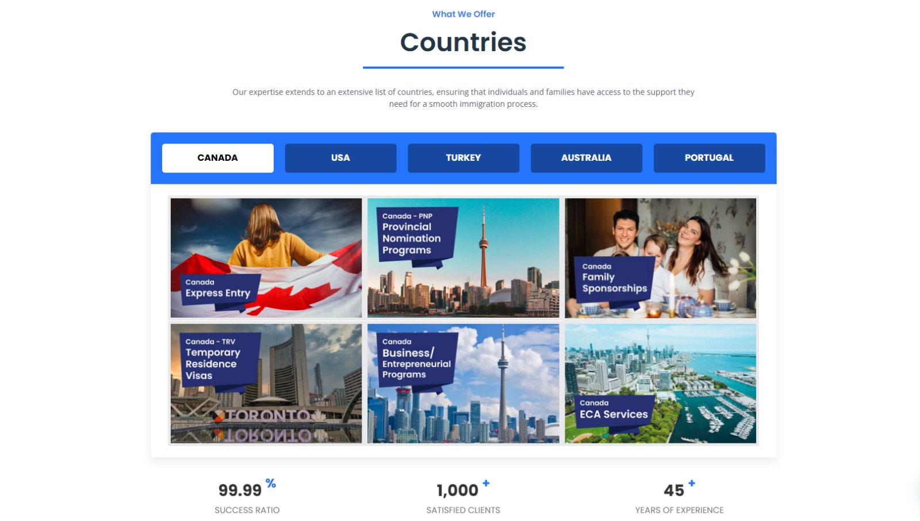Click the ECA Services label banner
920x521 pixels.
point(614,410)
